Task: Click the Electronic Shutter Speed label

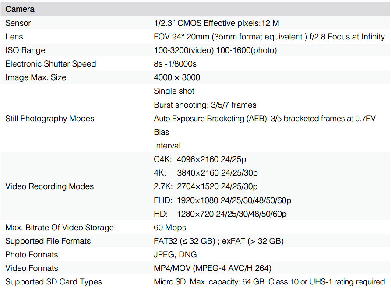Action: coord(50,64)
